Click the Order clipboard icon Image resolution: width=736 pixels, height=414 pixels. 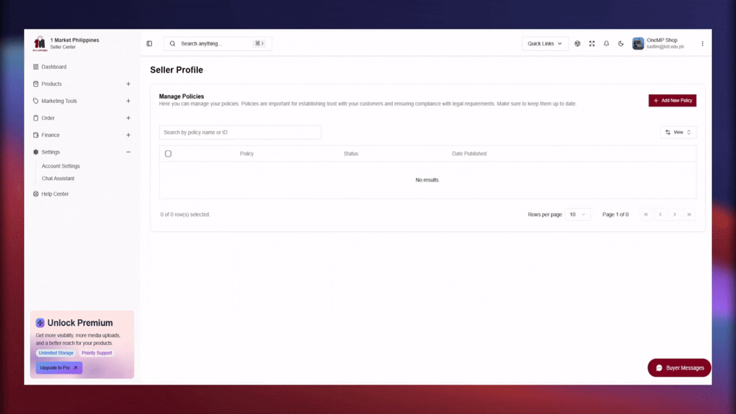pyautogui.click(x=35, y=118)
